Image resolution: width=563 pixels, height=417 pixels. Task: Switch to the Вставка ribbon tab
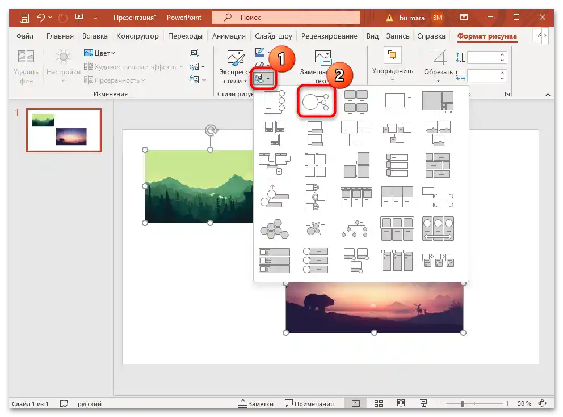94,36
